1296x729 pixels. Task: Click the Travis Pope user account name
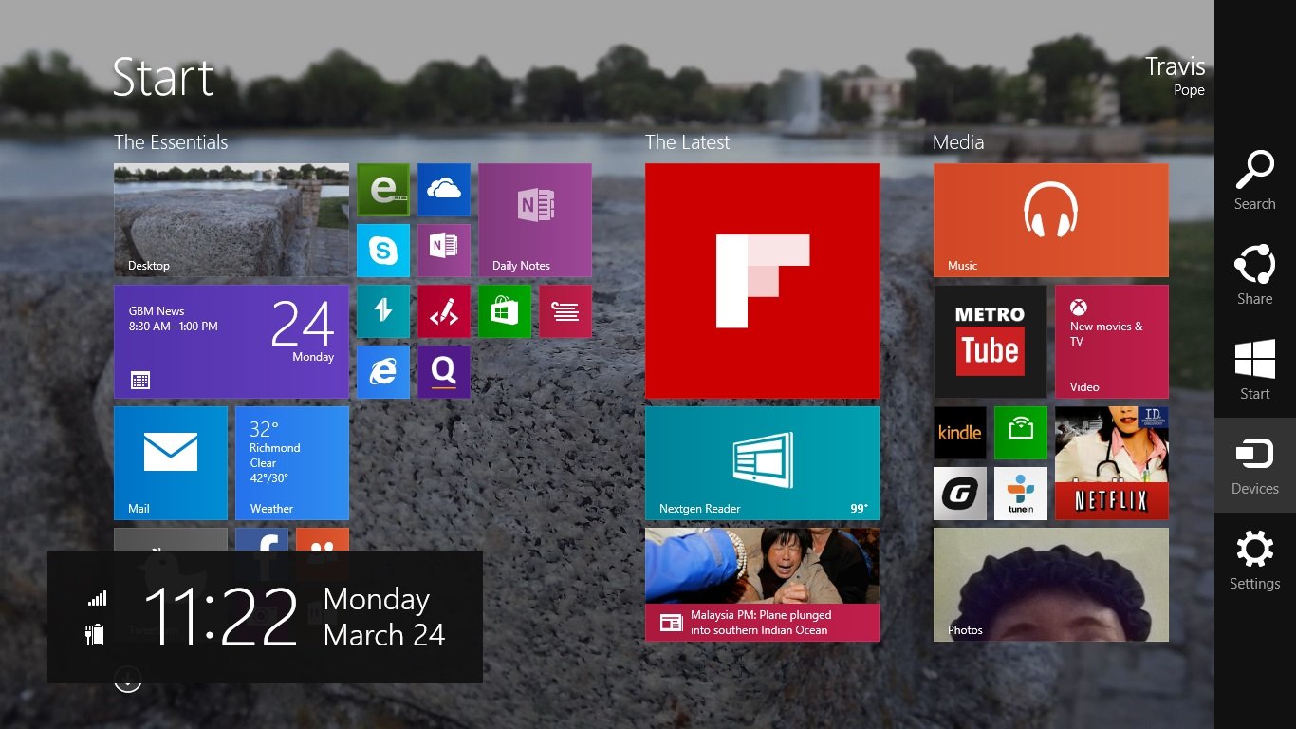click(x=1175, y=76)
